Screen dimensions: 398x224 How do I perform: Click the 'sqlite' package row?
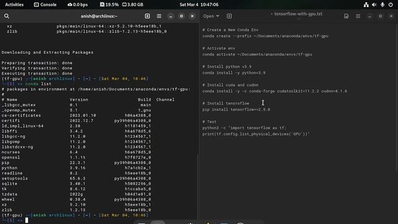click(x=76, y=184)
